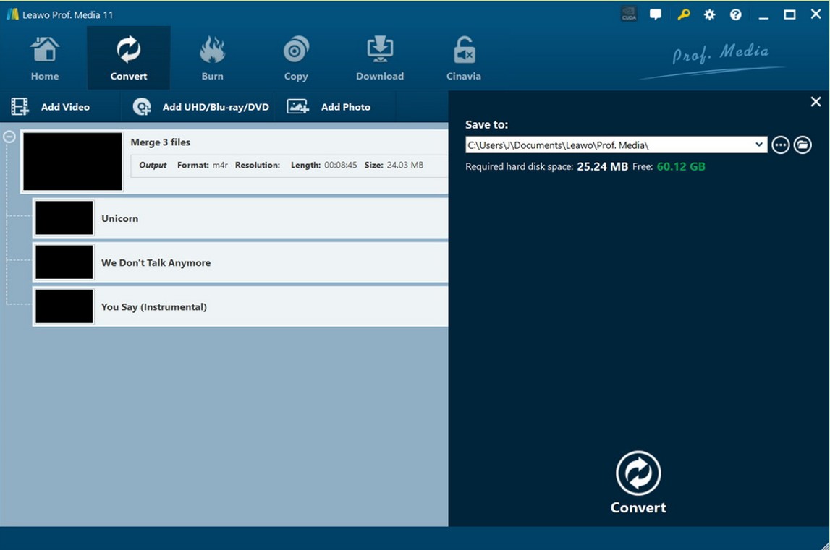The width and height of the screenshot is (830, 550).
Task: Open the Download module
Action: click(x=379, y=59)
